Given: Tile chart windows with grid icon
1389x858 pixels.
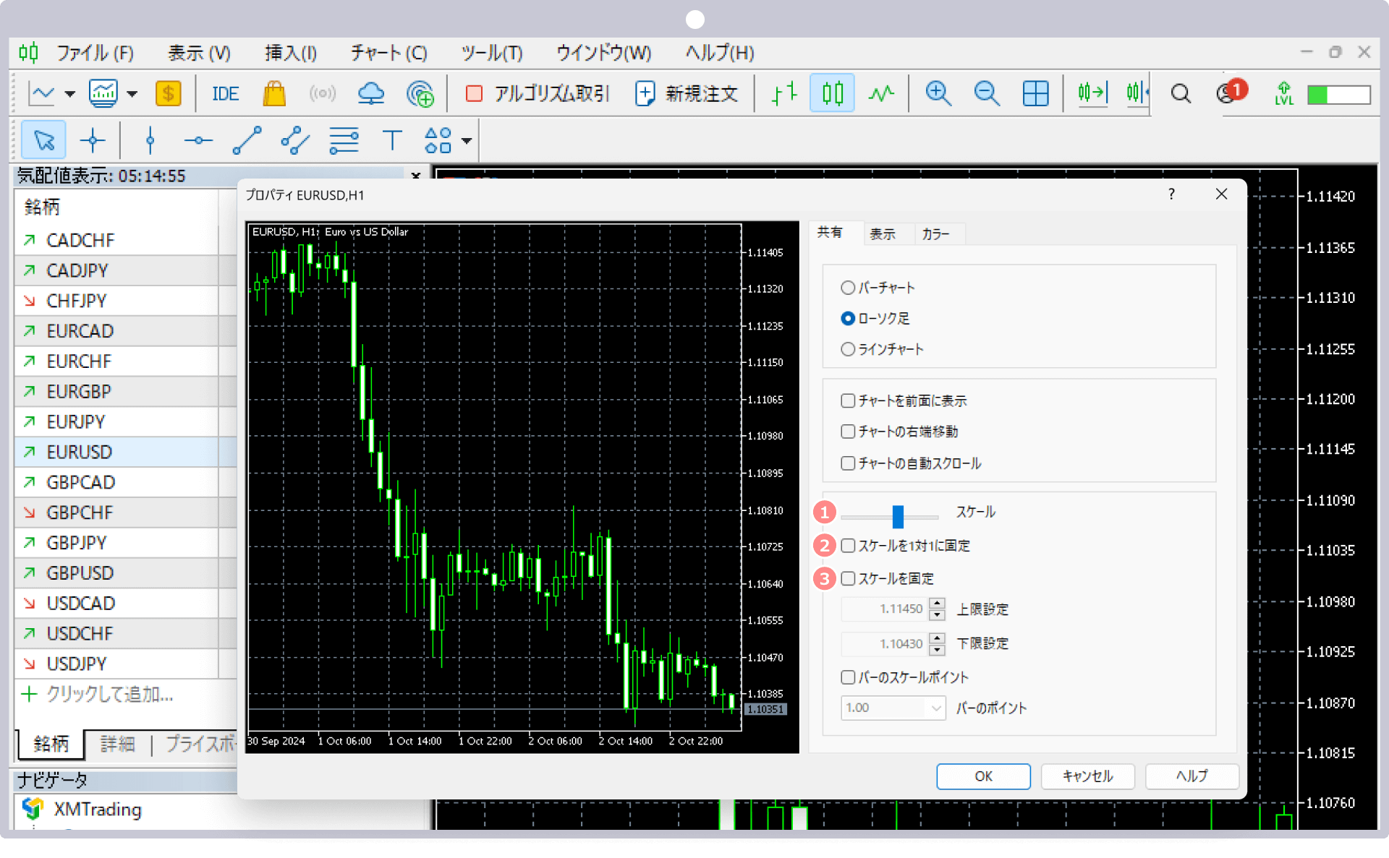Looking at the screenshot, I should click(x=1035, y=93).
